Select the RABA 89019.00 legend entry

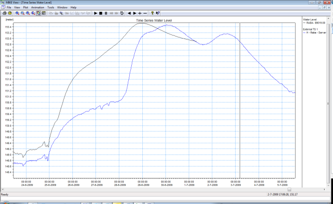coord(314,23)
